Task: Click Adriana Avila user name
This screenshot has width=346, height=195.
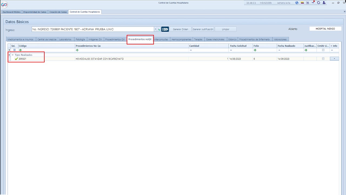Action: tap(284, 3)
